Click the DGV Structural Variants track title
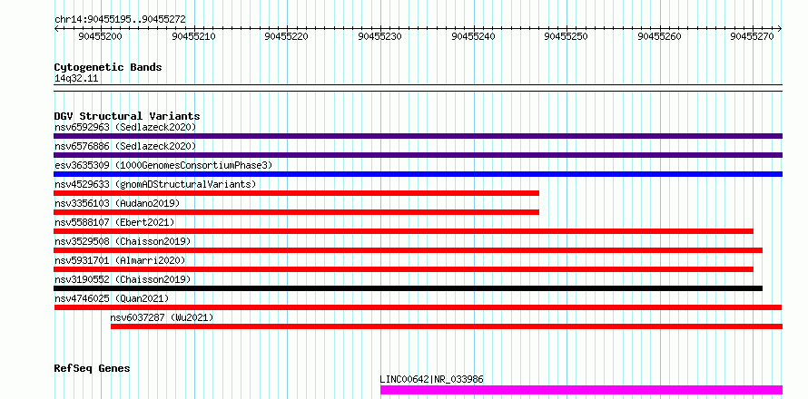 (x=127, y=116)
